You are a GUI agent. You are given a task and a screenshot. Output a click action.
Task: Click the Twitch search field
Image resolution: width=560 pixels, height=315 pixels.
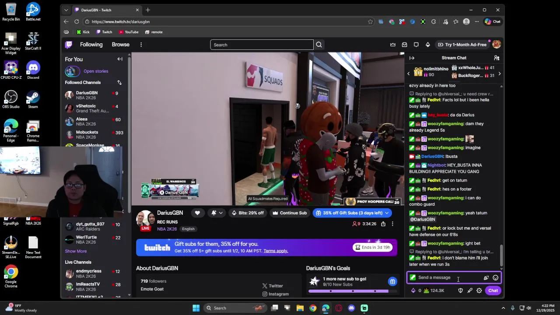coord(262,45)
